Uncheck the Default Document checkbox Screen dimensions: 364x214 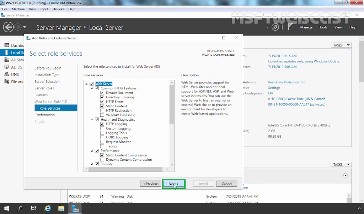coord(102,93)
